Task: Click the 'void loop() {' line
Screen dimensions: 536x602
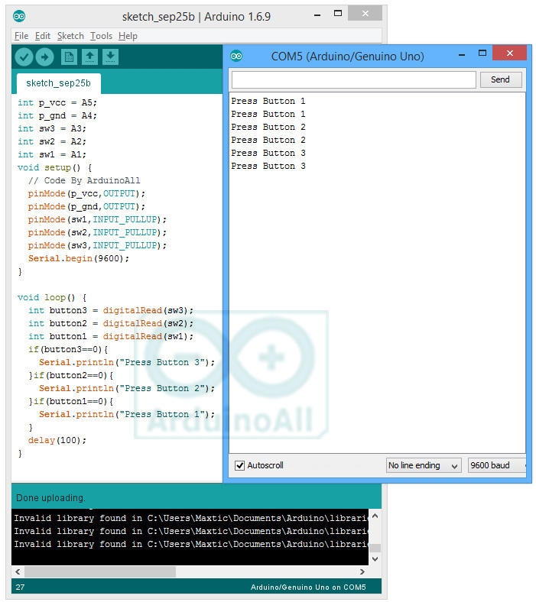Action: (52, 297)
